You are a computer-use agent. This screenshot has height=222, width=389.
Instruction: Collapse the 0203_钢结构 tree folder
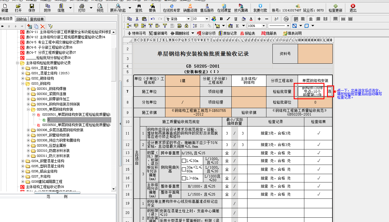click(23, 83)
